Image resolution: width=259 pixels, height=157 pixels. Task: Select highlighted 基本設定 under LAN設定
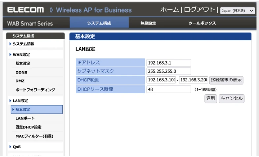(x=37, y=110)
